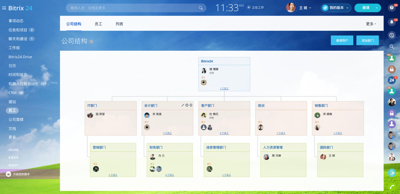Click 国 雨莹 avatar in IT部门
Viewport: 400px width, 194px height.
click(90, 115)
